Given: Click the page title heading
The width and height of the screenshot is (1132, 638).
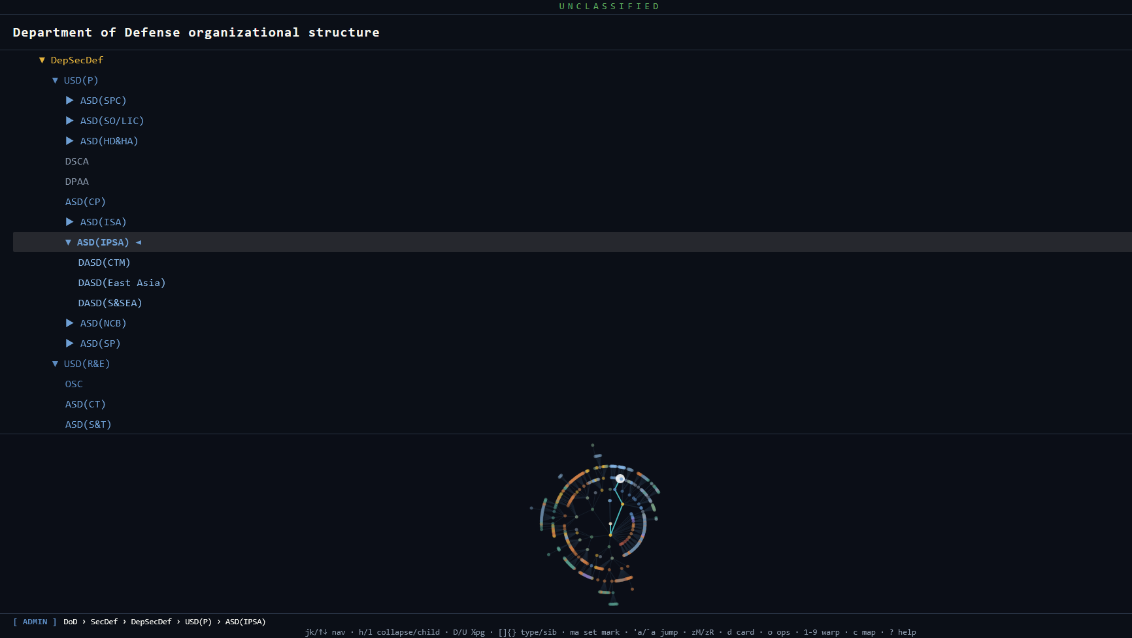Looking at the screenshot, I should tap(196, 32).
